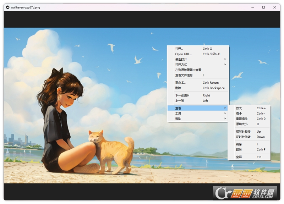Go to 下一张图片
284x204 pixels.
pyautogui.click(x=198, y=95)
